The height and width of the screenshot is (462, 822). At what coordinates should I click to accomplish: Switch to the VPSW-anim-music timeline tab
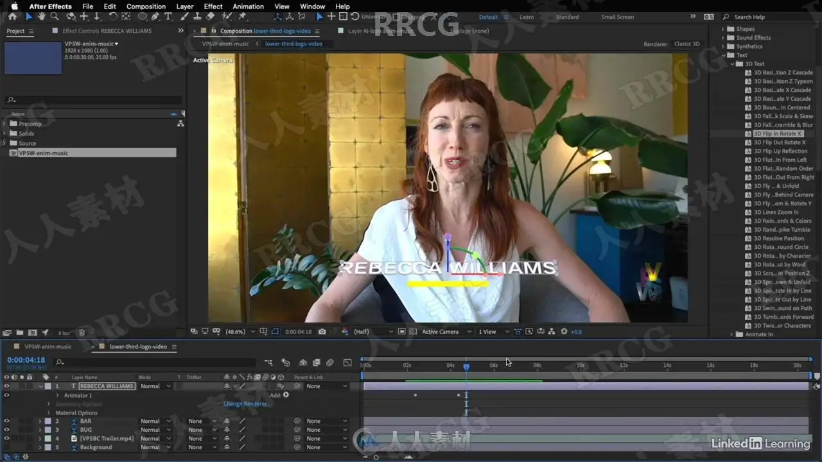(x=48, y=346)
